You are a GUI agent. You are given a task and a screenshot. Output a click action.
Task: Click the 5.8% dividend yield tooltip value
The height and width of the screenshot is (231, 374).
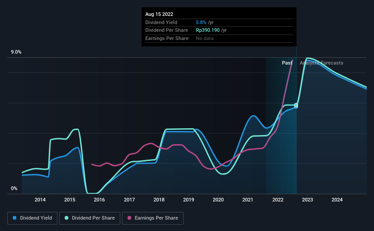click(x=200, y=22)
